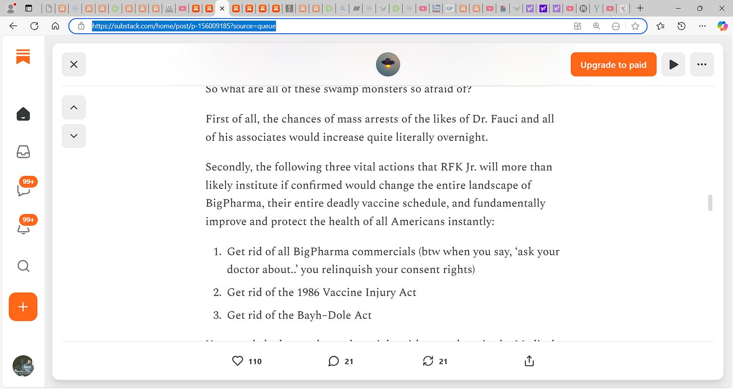733x389 pixels.
Task: Open Copilot sidebar
Action: [722, 26]
